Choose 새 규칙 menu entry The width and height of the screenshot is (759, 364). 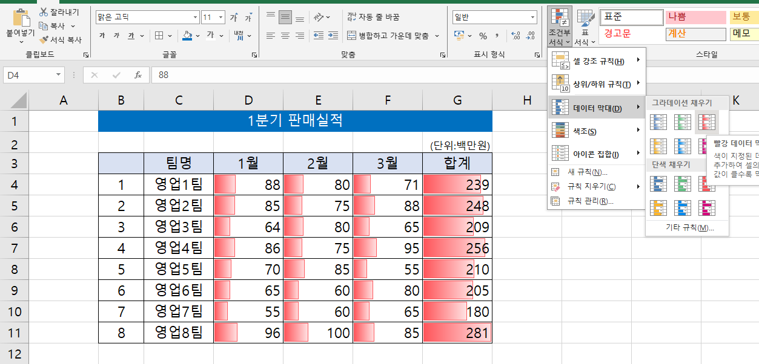pos(597,172)
